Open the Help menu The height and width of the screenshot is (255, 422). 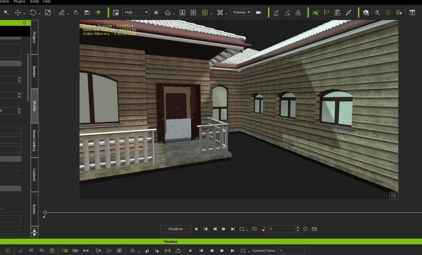click(47, 2)
